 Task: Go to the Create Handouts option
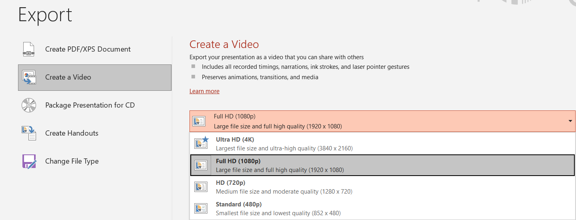[x=72, y=133]
